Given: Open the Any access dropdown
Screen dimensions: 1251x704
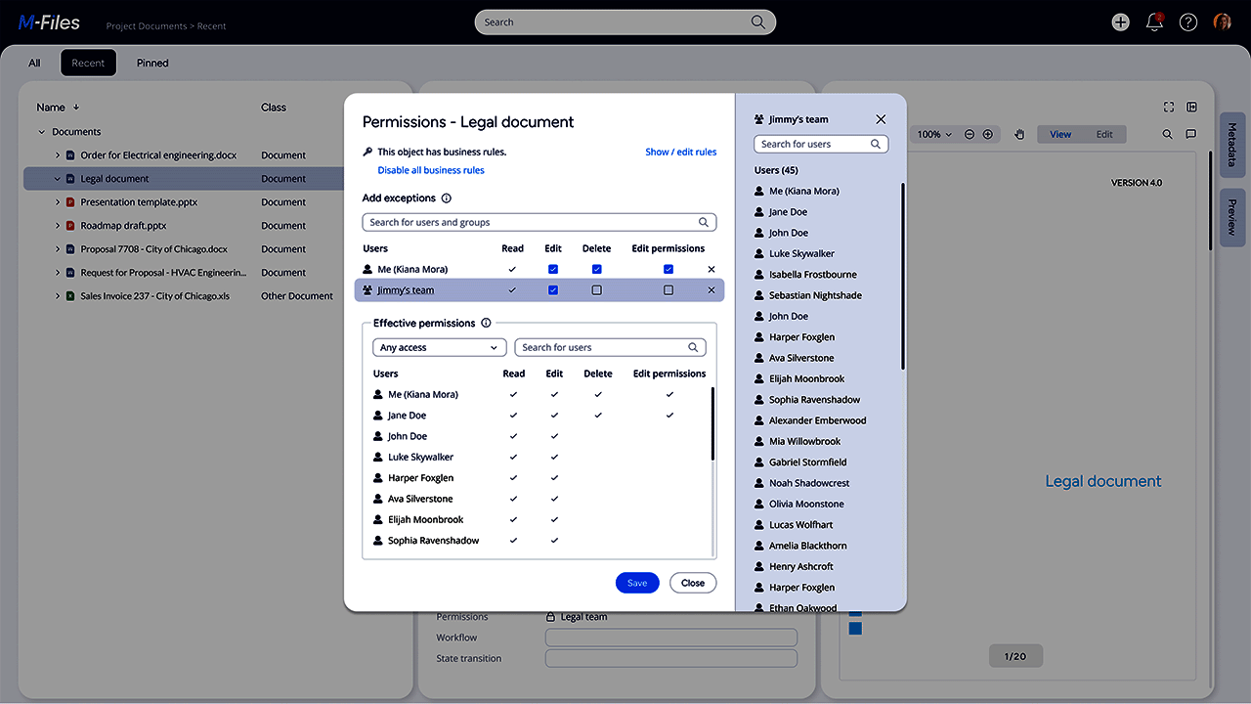Looking at the screenshot, I should click(439, 347).
